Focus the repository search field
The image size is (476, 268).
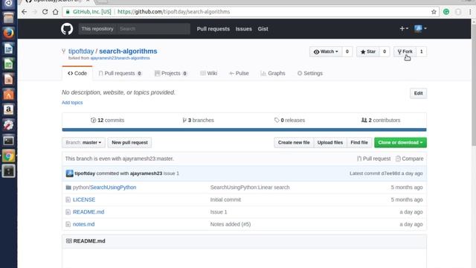click(x=154, y=29)
